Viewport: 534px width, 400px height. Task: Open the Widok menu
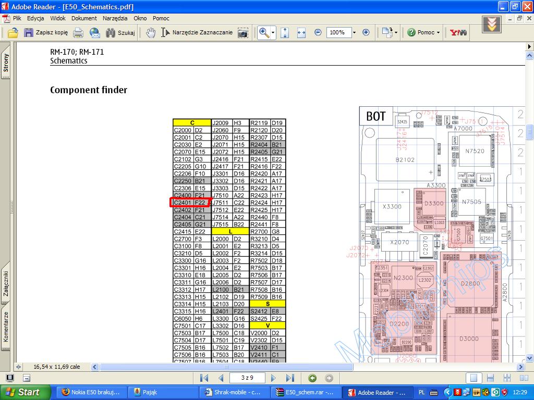(58, 18)
